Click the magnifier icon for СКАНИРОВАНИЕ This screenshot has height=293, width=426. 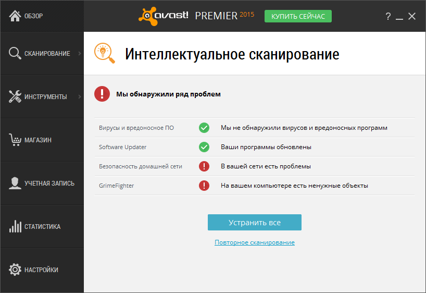(15, 53)
